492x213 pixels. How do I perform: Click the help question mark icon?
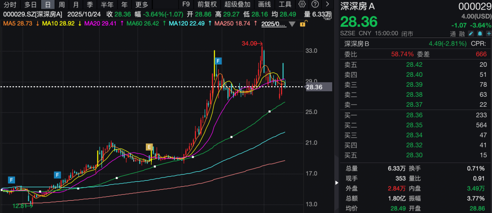tap(315, 5)
